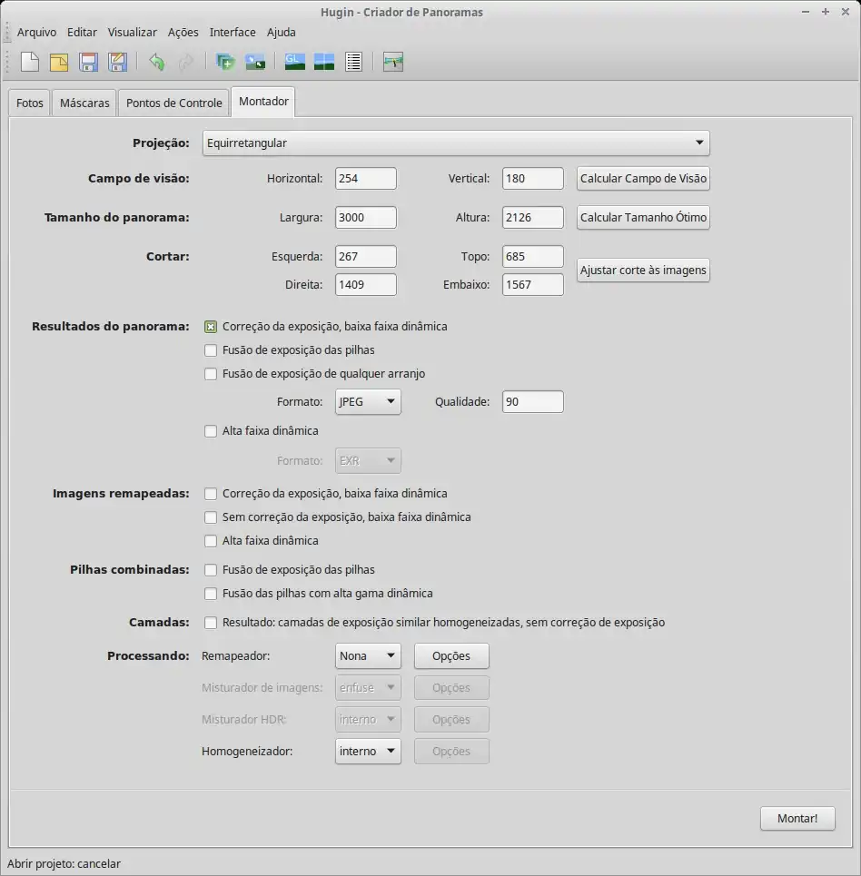This screenshot has width=861, height=876.
Task: Expand the Projeção Equirretangular dropdown
Action: 457,143
